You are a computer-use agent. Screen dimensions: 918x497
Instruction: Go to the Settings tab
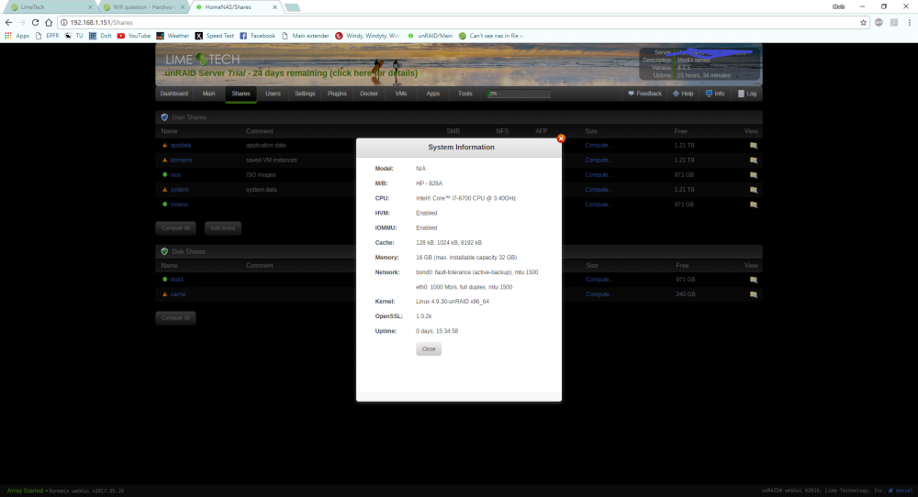(x=305, y=94)
